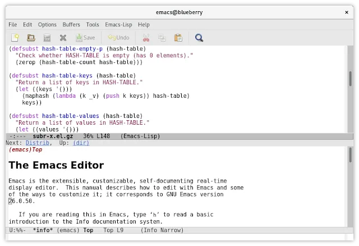359x246 pixels.
Task: Open the Buffers menu
Action: point(71,25)
